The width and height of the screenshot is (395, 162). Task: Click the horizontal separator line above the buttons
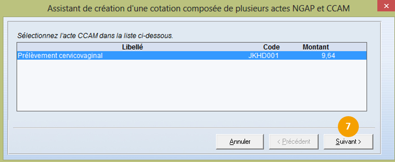point(194,128)
